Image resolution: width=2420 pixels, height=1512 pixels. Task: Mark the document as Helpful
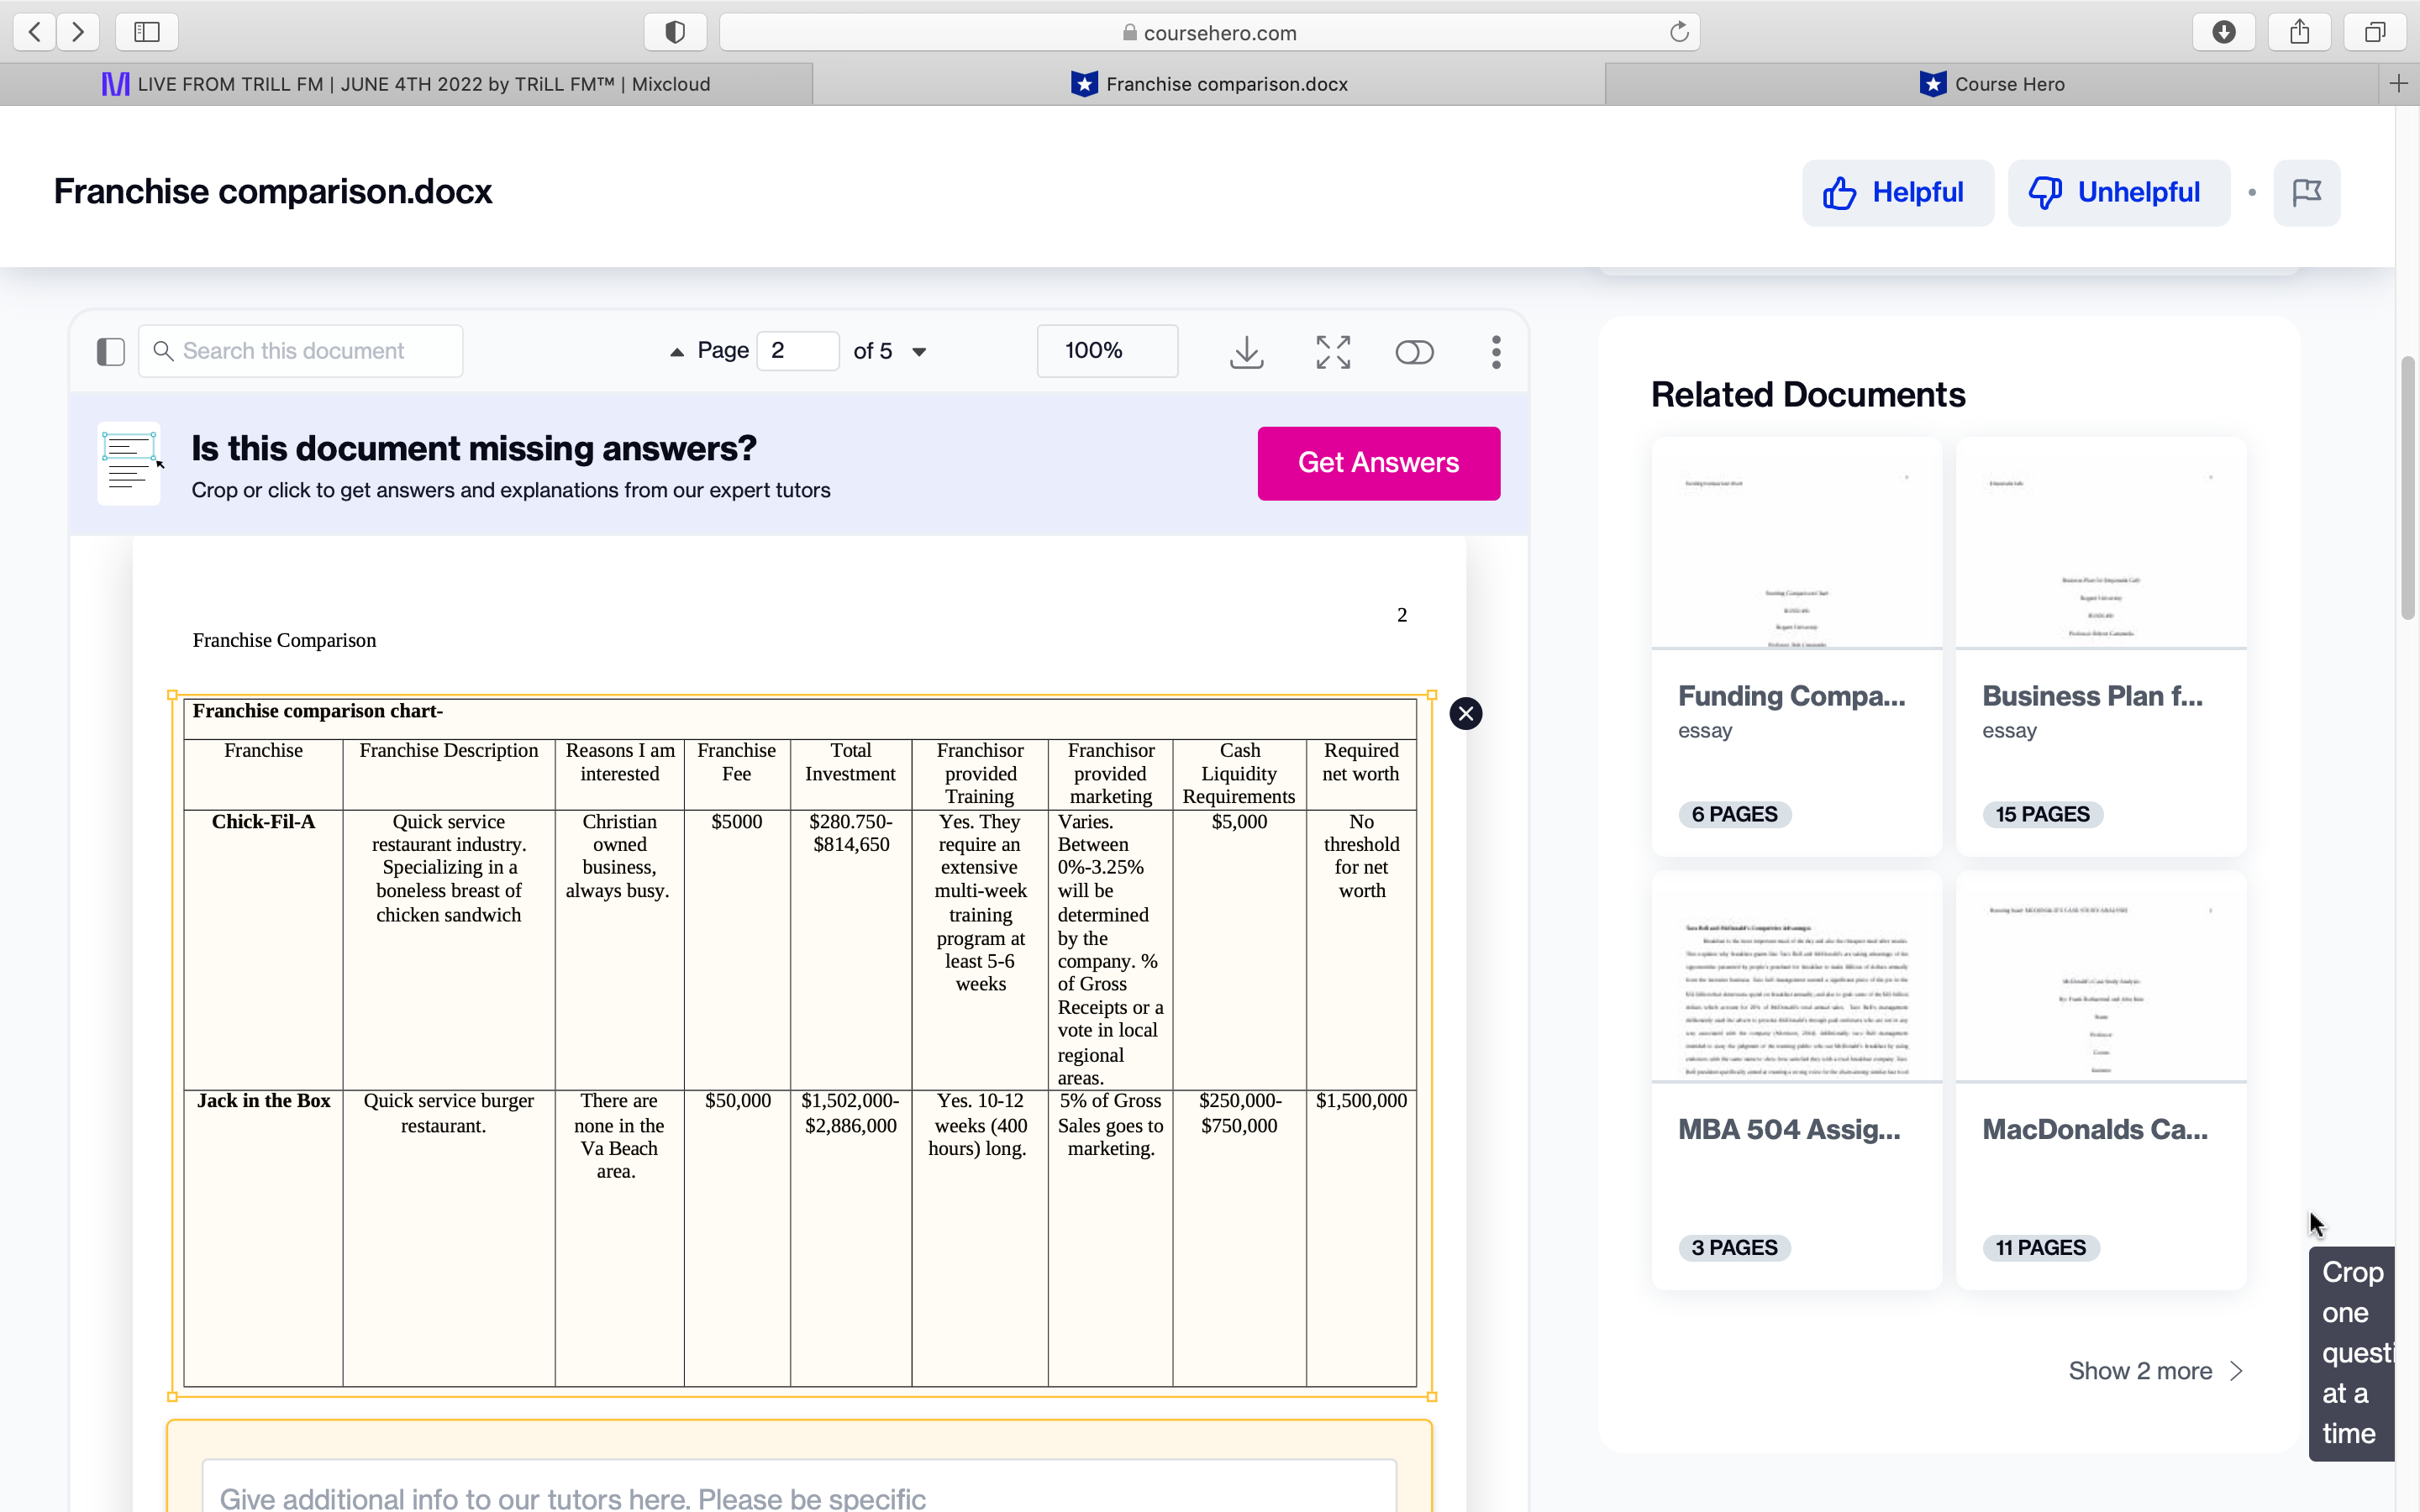click(x=1897, y=192)
